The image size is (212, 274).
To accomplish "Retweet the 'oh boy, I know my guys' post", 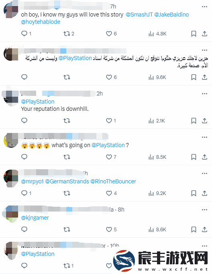I will click(69, 34).
